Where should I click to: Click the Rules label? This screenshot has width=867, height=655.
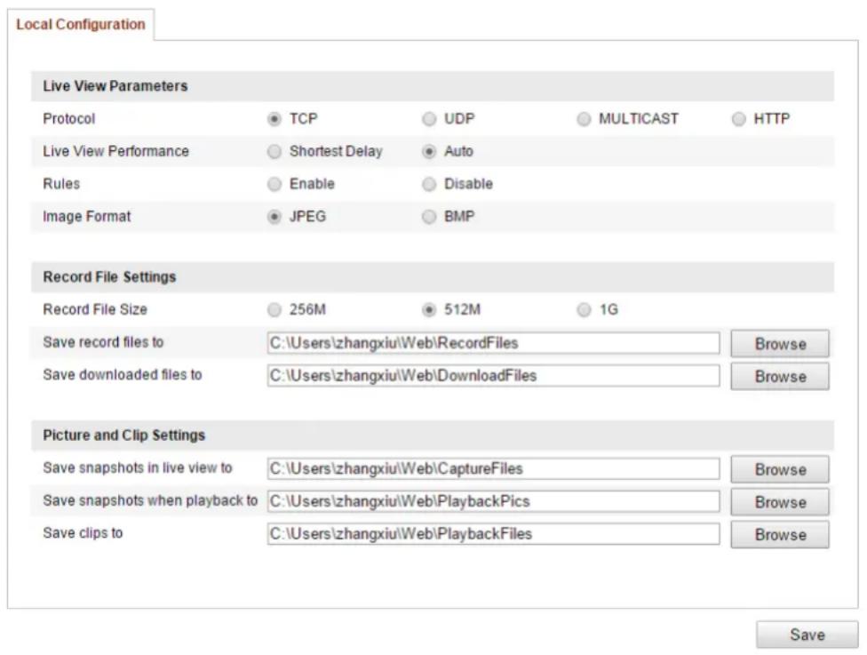61,184
